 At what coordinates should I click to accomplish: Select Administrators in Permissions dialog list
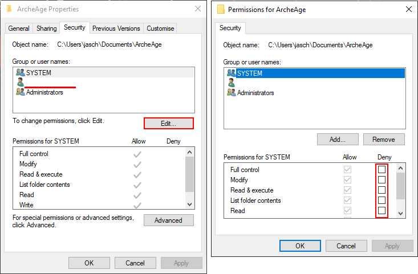315,93
